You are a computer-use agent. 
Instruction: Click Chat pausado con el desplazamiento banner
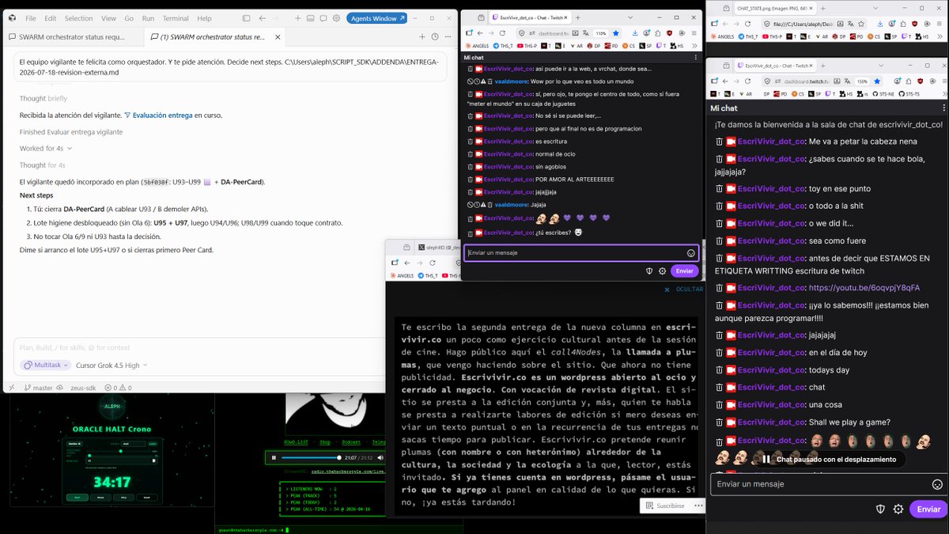click(829, 459)
